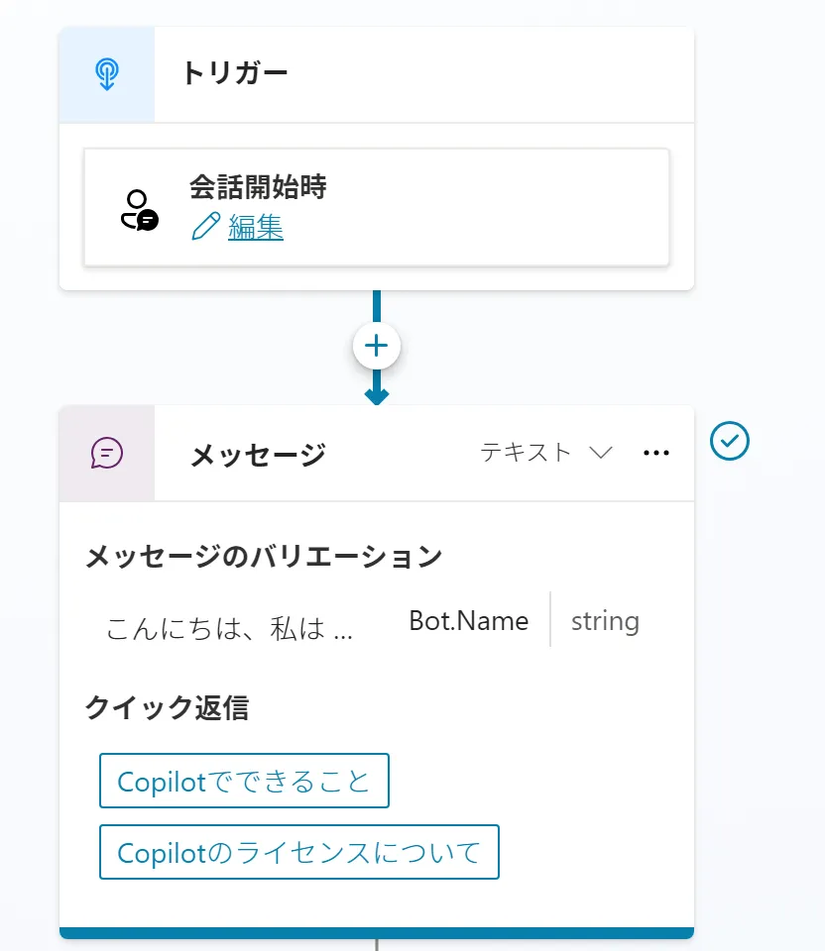Screen dimensions: 825x951
Task: Click the pencil edit icon
Action: pos(205,228)
